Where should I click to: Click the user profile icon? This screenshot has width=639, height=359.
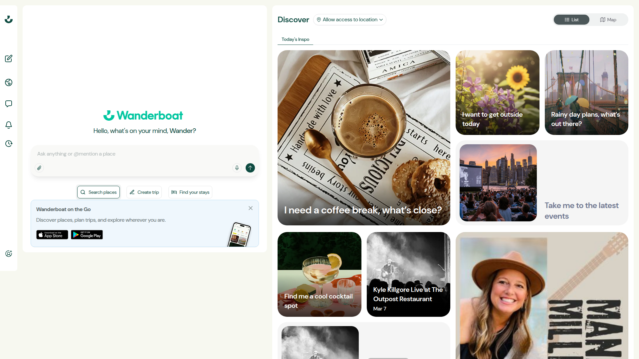9,254
